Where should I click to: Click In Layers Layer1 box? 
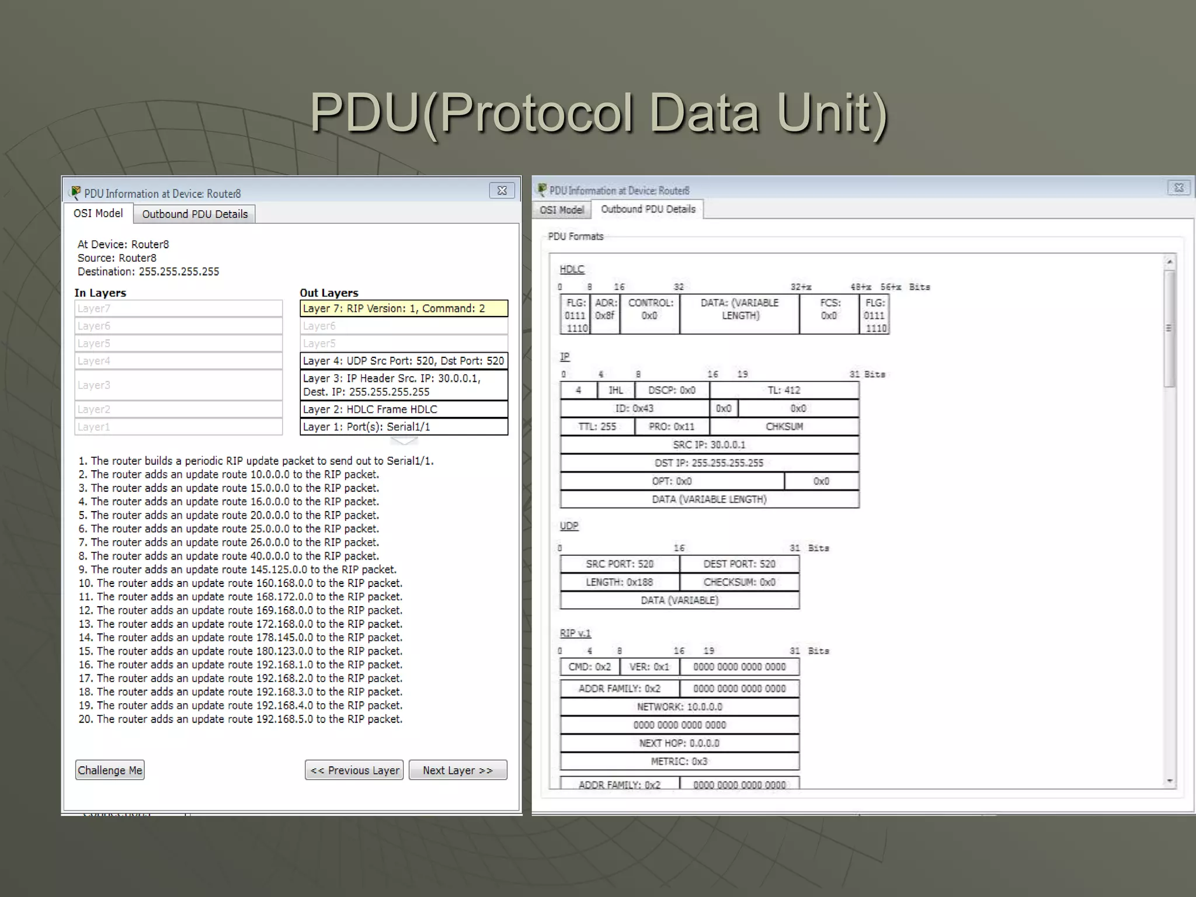coord(179,427)
